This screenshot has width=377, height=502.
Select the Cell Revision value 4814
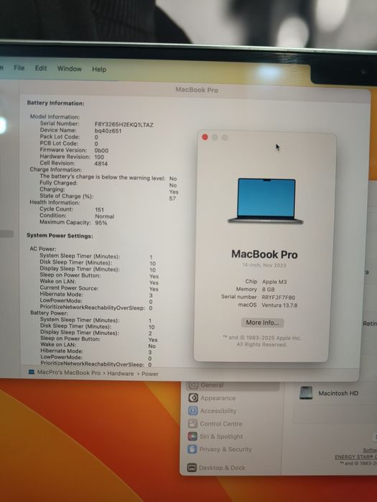(x=101, y=164)
